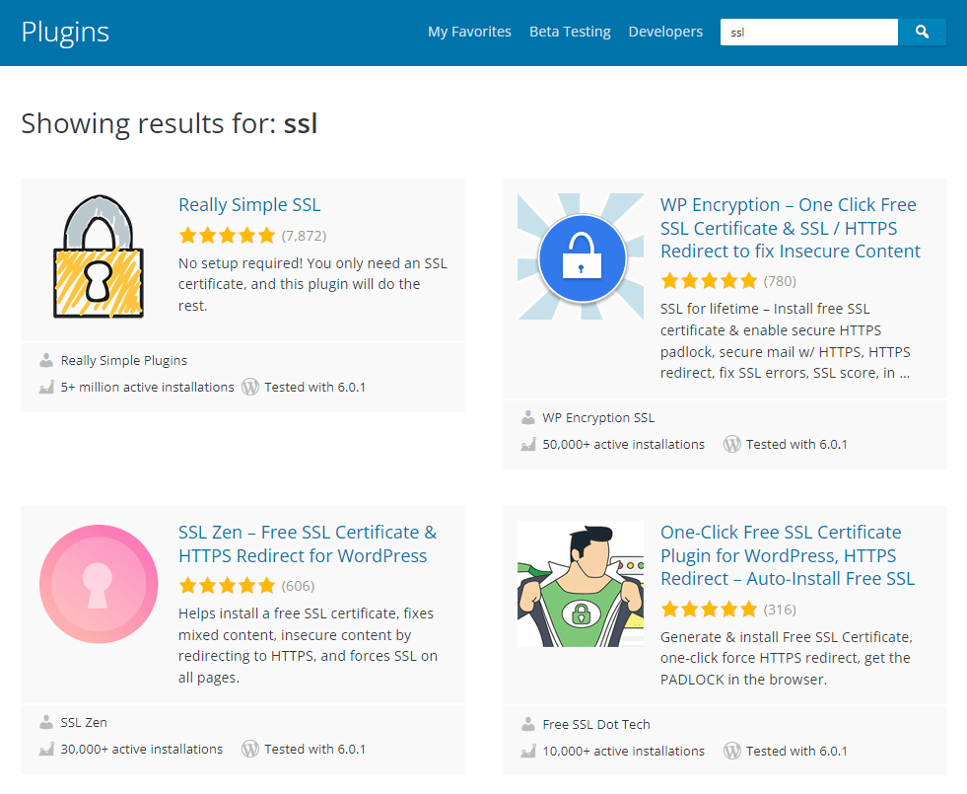Click author icon beside Free SSL Dot Tech
The width and height of the screenshot is (967, 794).
(528, 724)
